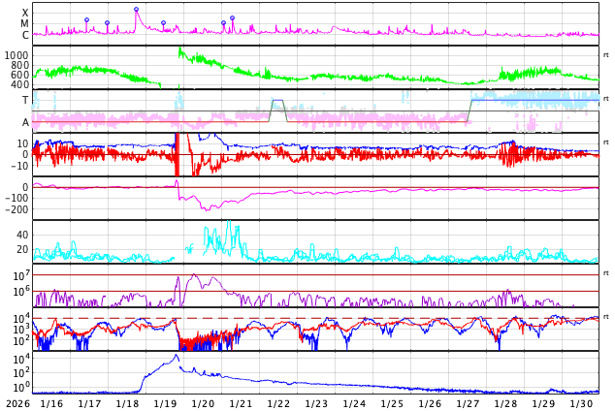
Task: Select the 400 value on the green plot axis
Action: point(21,84)
